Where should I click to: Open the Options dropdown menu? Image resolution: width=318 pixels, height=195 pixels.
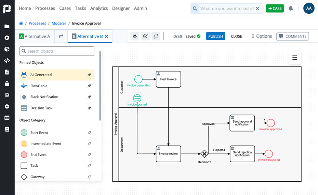pos(262,36)
